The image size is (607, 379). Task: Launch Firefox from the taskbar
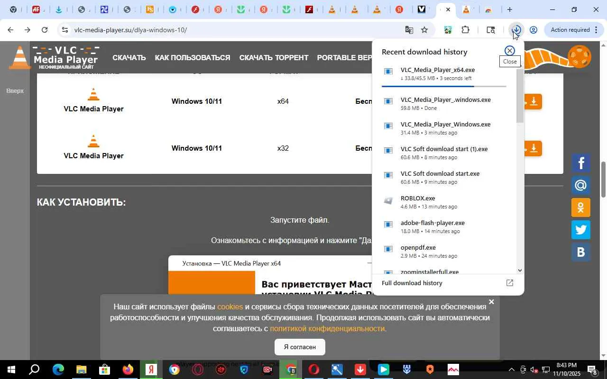pos(128,370)
